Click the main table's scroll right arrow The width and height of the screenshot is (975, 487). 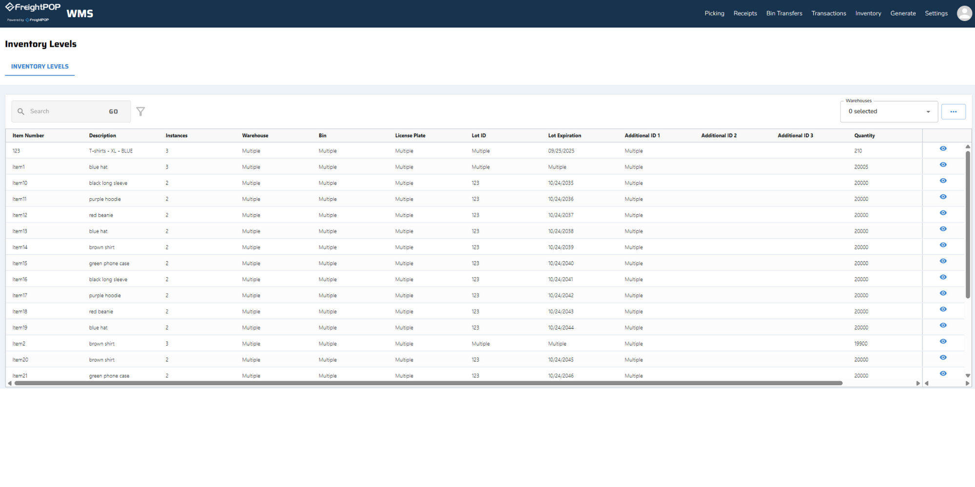click(918, 383)
